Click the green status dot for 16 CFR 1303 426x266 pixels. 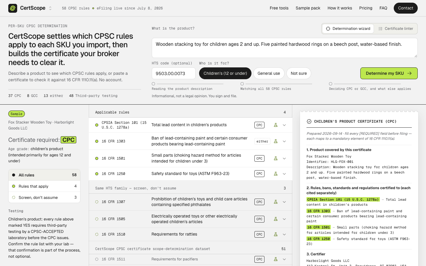point(97,141)
